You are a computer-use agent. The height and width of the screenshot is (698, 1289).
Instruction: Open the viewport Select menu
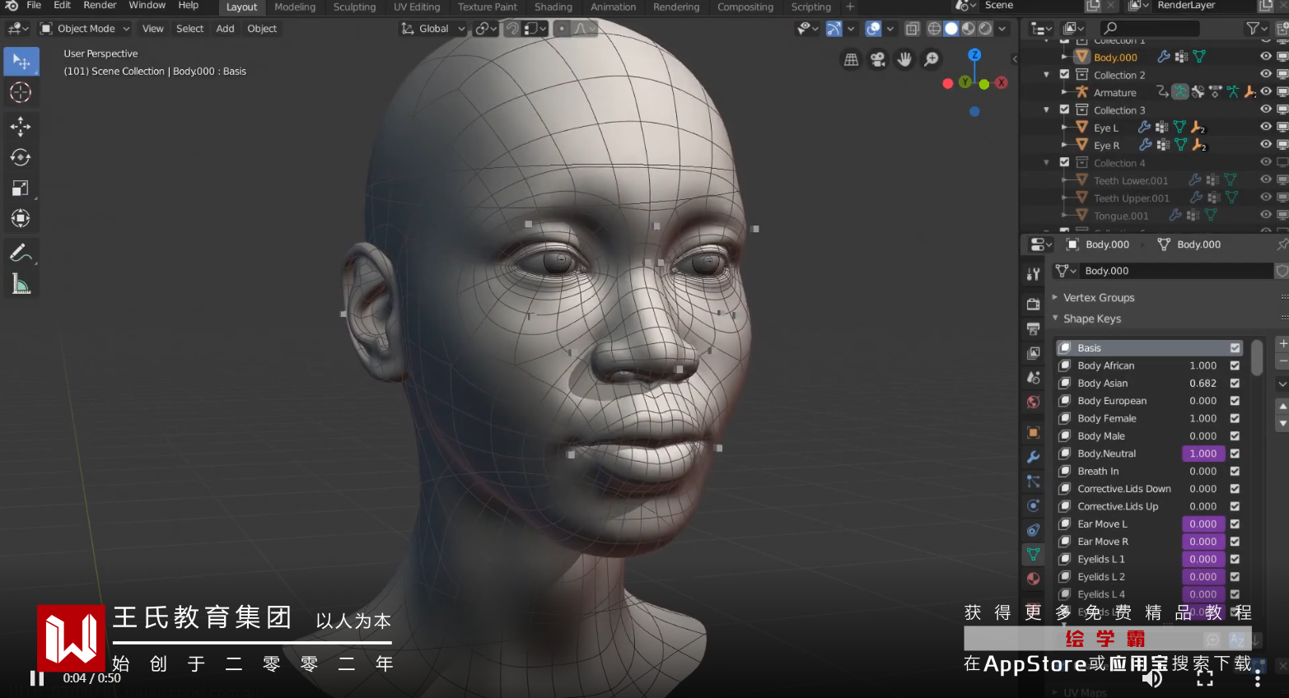coord(189,29)
